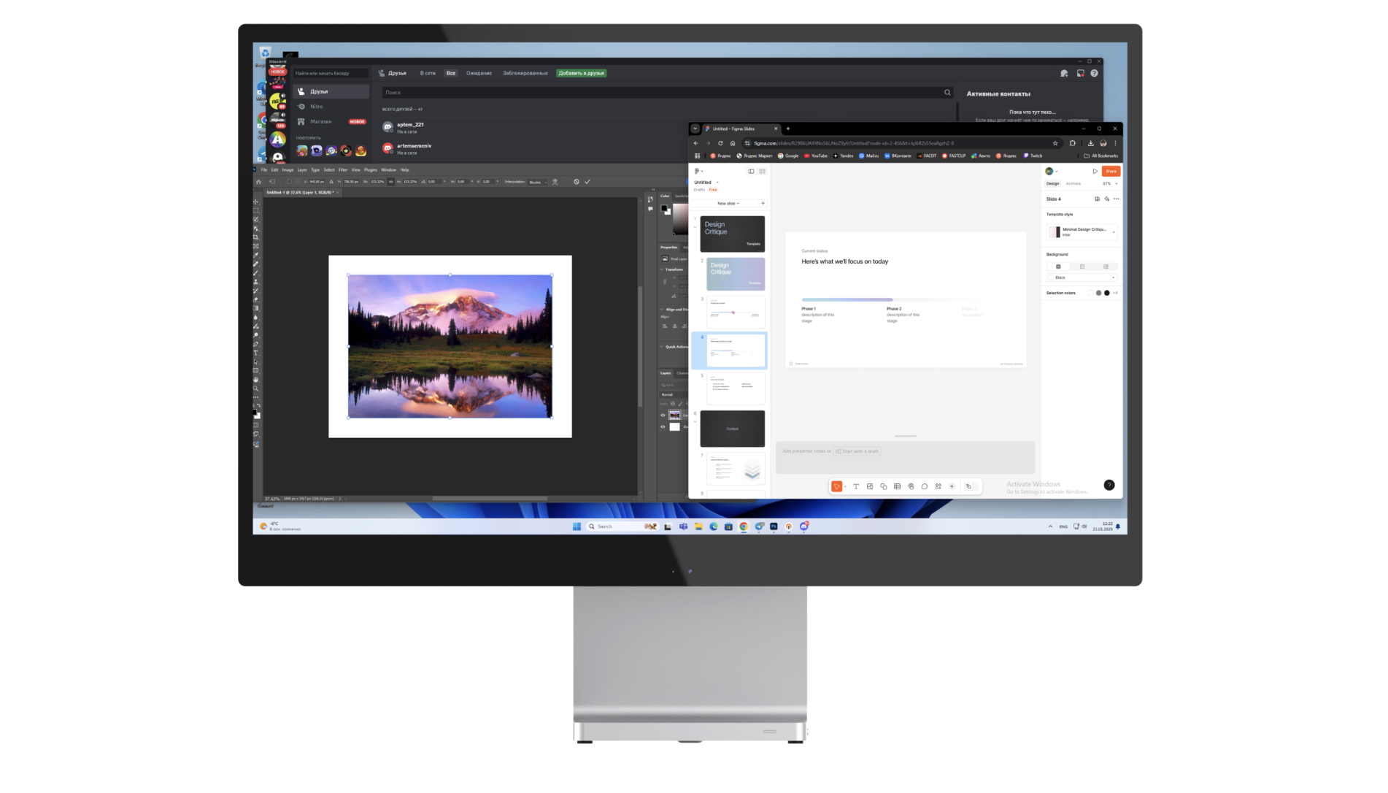Select Discord 'В сети' tab
Image resolution: width=1388 pixels, height=793 pixels.
coord(428,73)
